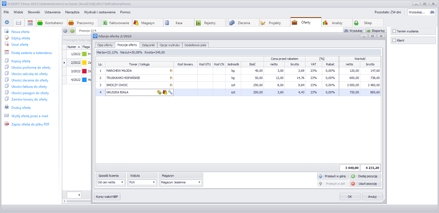The height and width of the screenshot is (213, 439).
Task: Open the Plik menu
Action: click(x=6, y=12)
